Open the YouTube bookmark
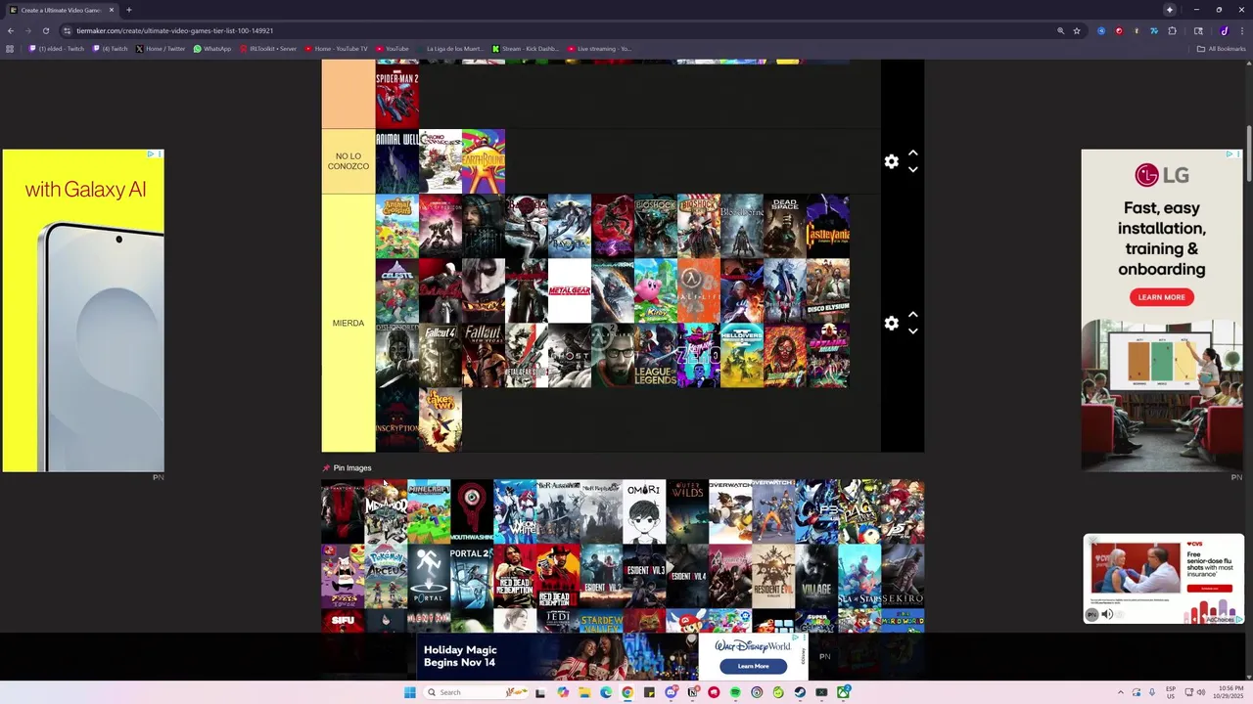 point(392,49)
